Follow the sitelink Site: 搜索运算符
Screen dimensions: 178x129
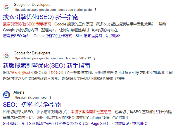pos(89,36)
